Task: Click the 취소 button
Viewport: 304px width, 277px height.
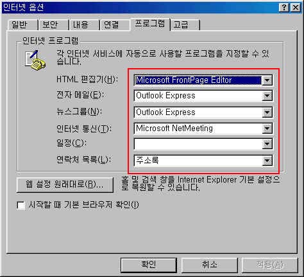Action: 210,265
